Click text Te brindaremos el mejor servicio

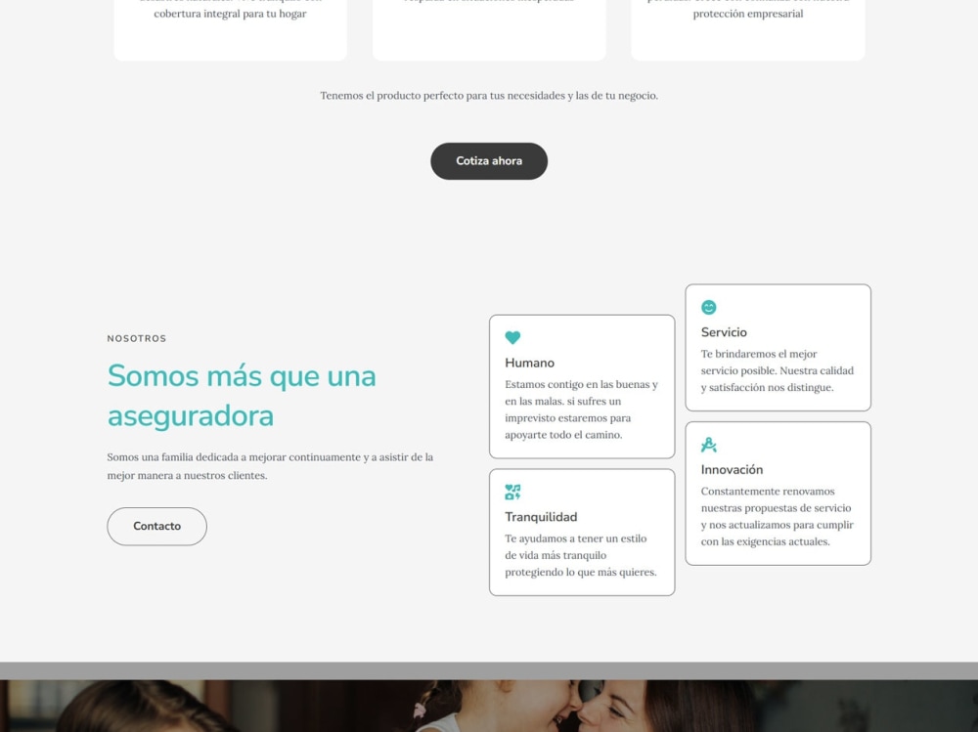778,370
